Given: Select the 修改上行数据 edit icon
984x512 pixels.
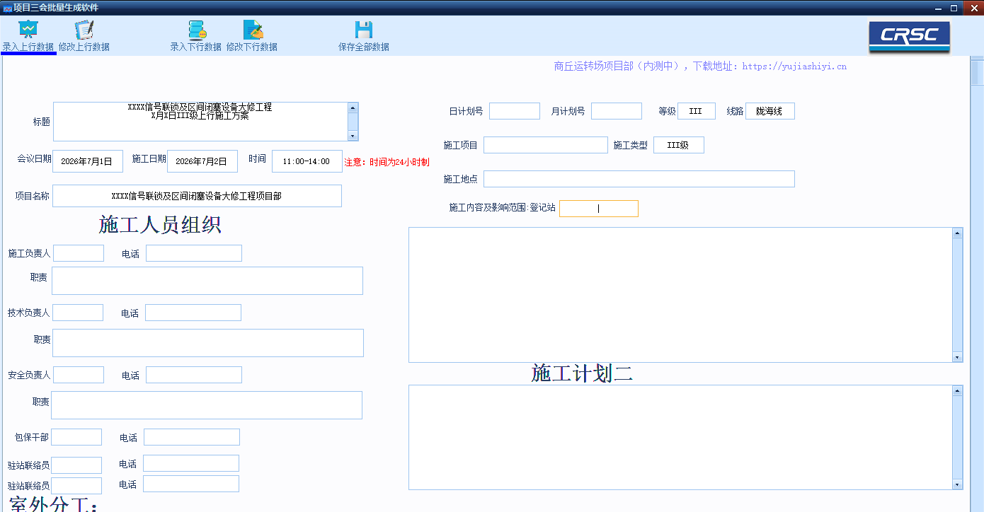Looking at the screenshot, I should tap(84, 30).
